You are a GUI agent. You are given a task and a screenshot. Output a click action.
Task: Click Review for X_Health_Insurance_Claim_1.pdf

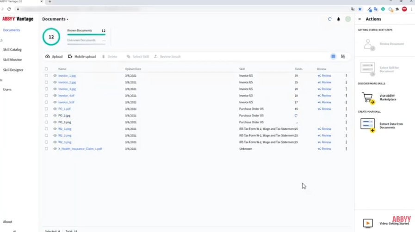point(324,149)
